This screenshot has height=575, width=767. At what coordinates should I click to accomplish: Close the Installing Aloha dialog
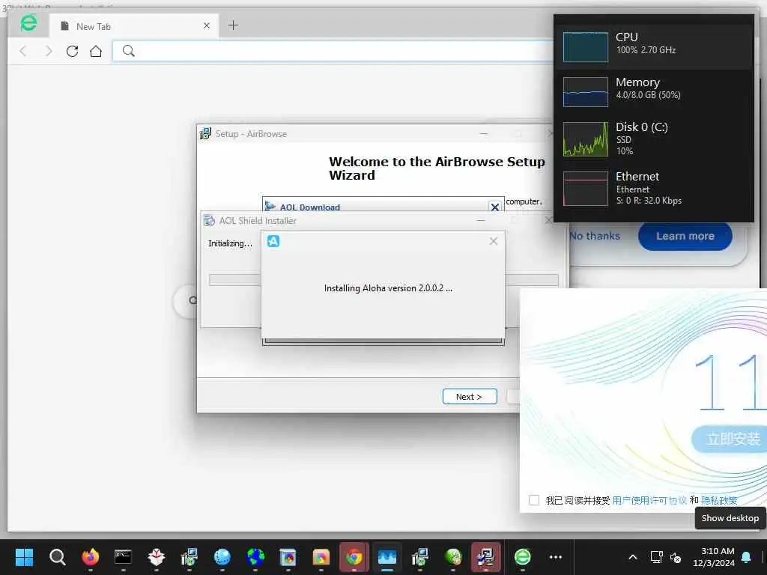tap(494, 240)
